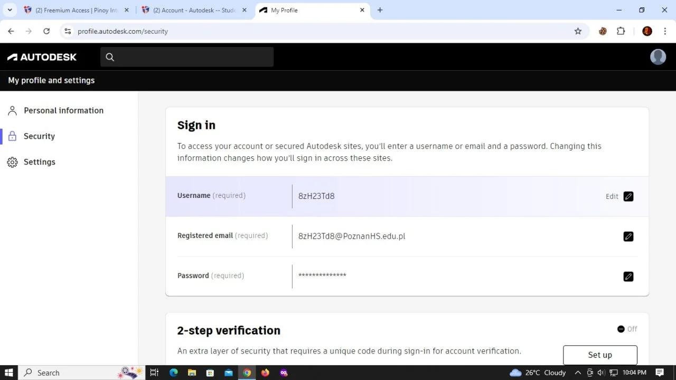Image resolution: width=676 pixels, height=380 pixels.
Task: Click the 2-step verification Off status indicator
Action: [627, 329]
